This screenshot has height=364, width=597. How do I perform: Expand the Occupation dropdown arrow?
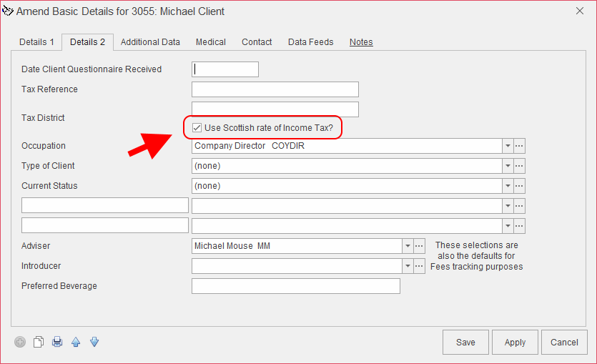click(x=508, y=146)
